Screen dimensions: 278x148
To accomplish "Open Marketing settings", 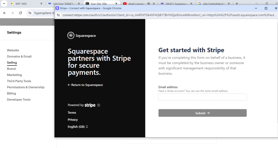I will [x=14, y=75].
